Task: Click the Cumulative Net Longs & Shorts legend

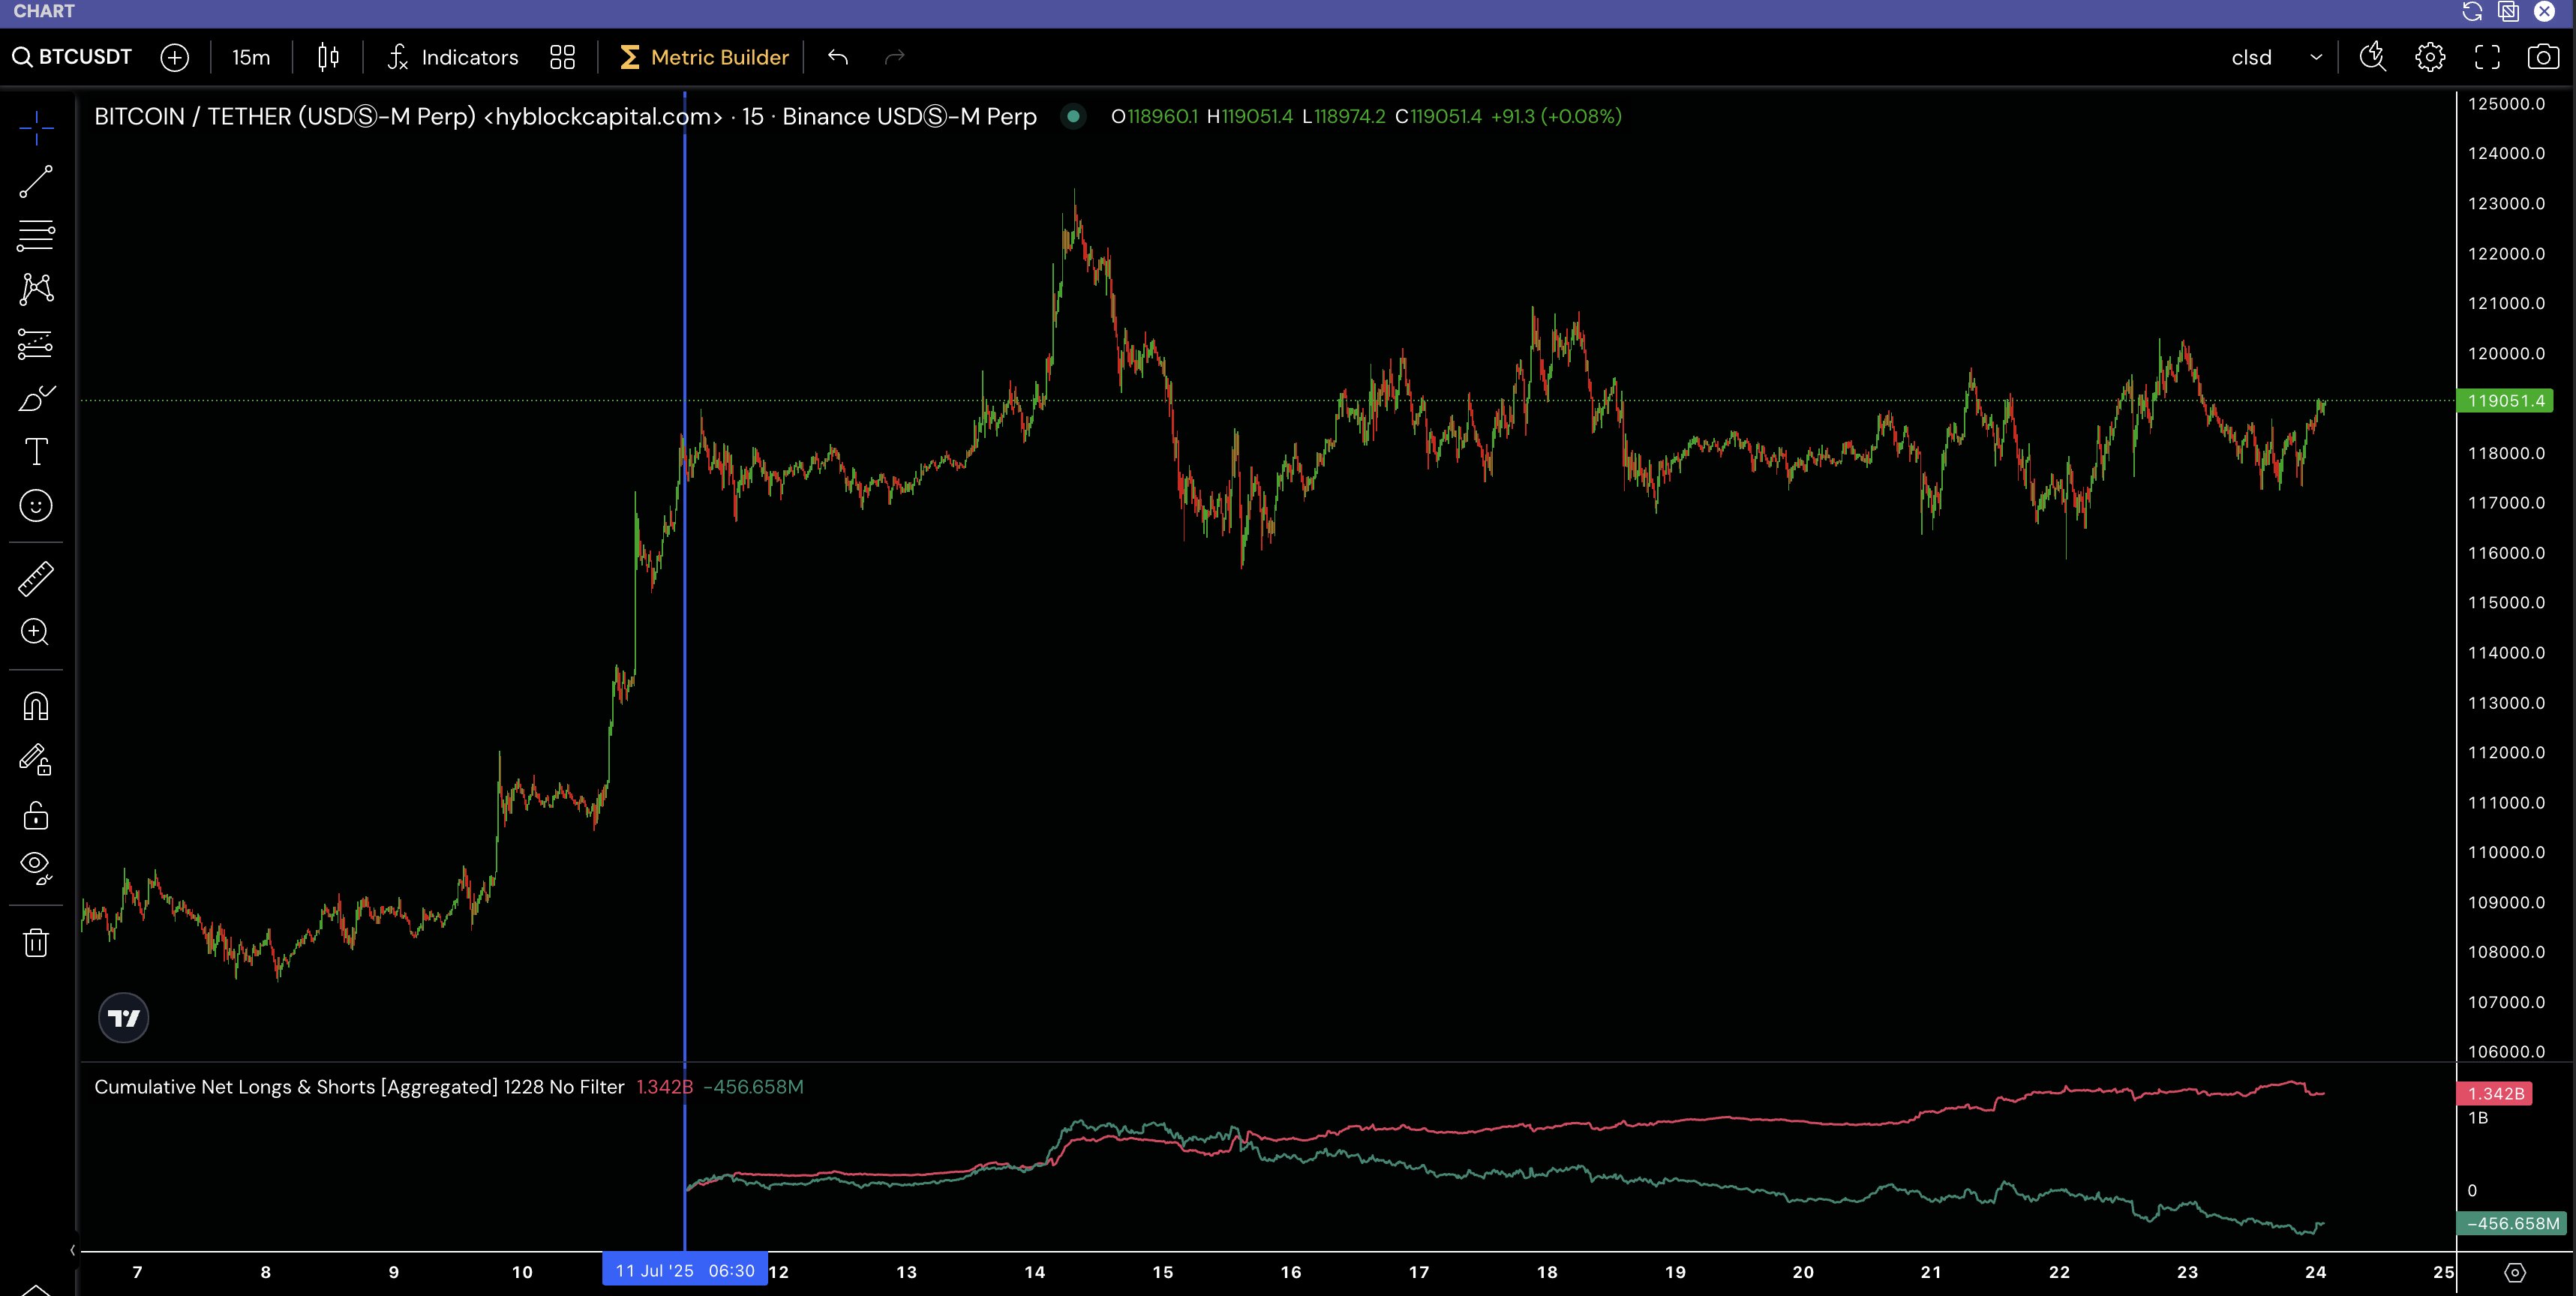Action: click(359, 1087)
